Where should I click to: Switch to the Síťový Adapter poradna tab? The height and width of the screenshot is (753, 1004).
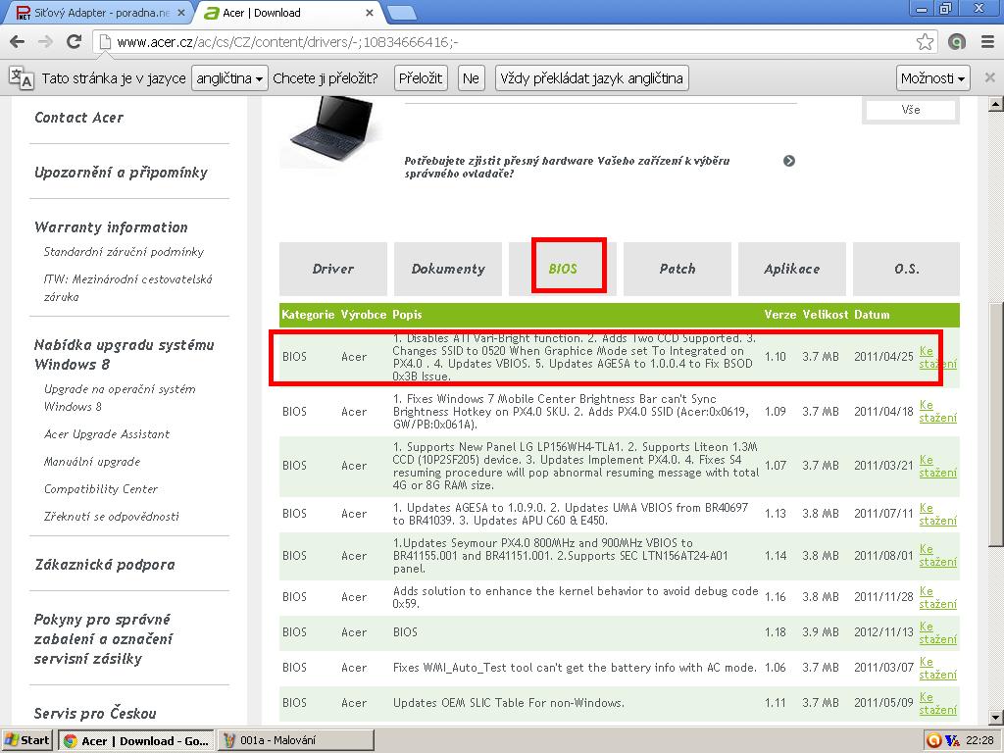coord(98,13)
